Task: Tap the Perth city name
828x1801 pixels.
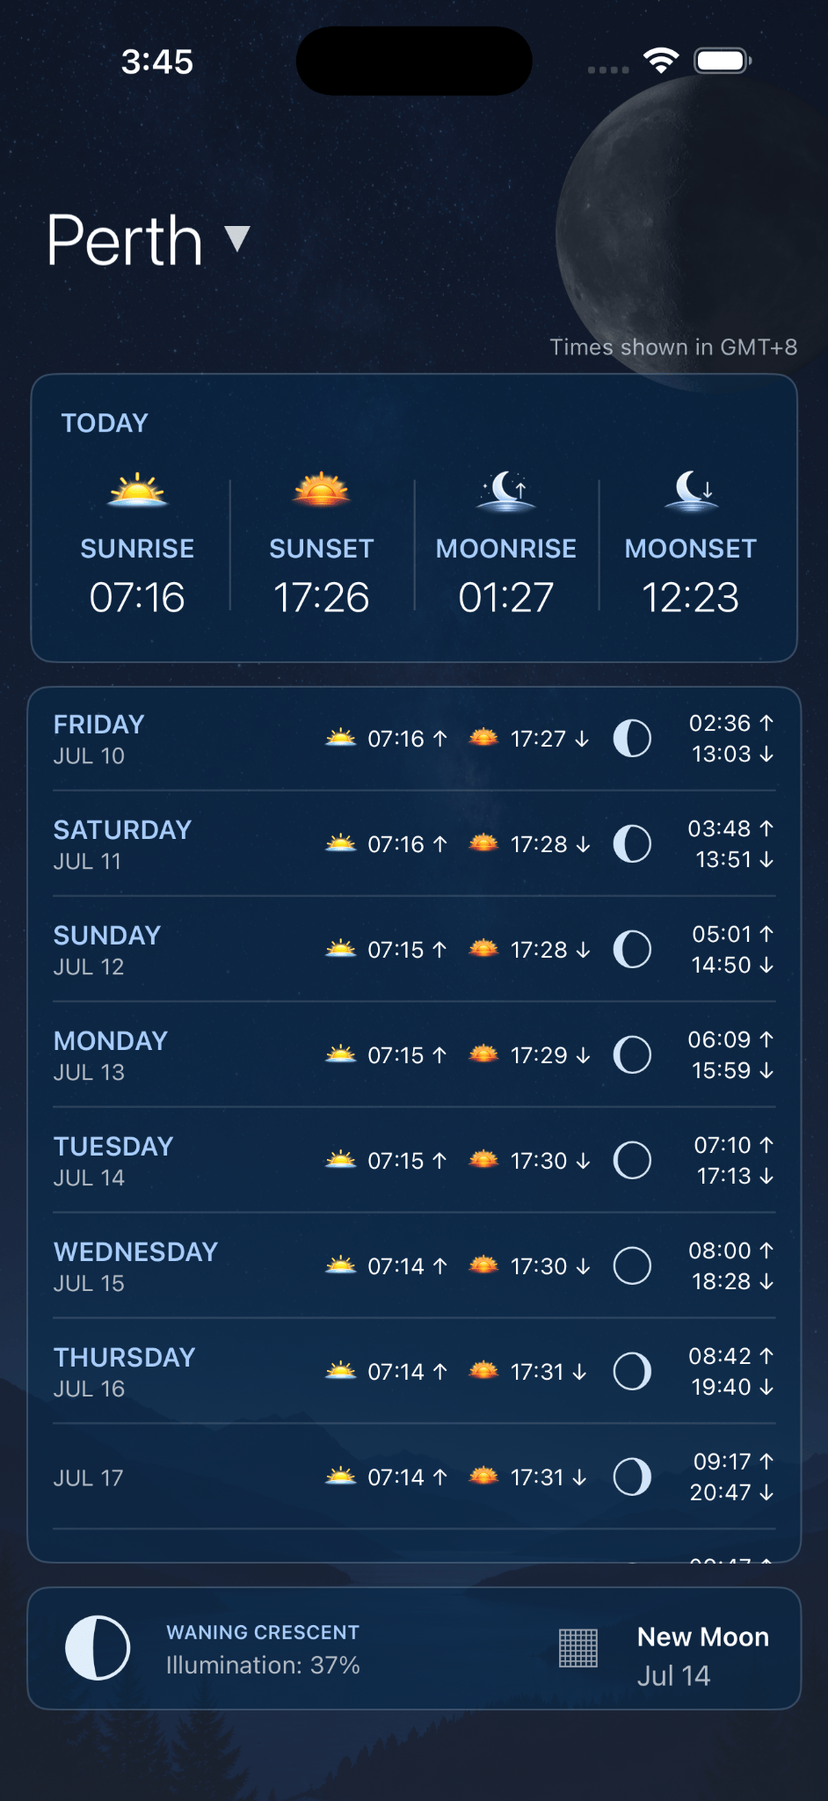Action: point(125,240)
